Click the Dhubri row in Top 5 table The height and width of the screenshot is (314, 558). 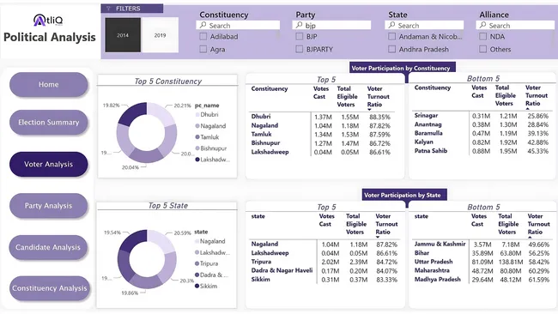tap(321, 117)
